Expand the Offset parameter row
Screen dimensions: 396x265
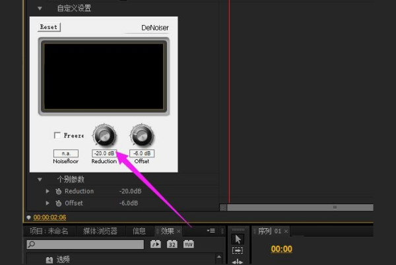pyautogui.click(x=48, y=204)
